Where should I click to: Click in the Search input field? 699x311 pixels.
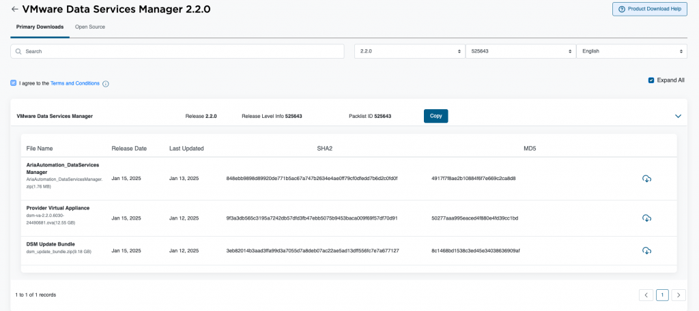tap(177, 51)
